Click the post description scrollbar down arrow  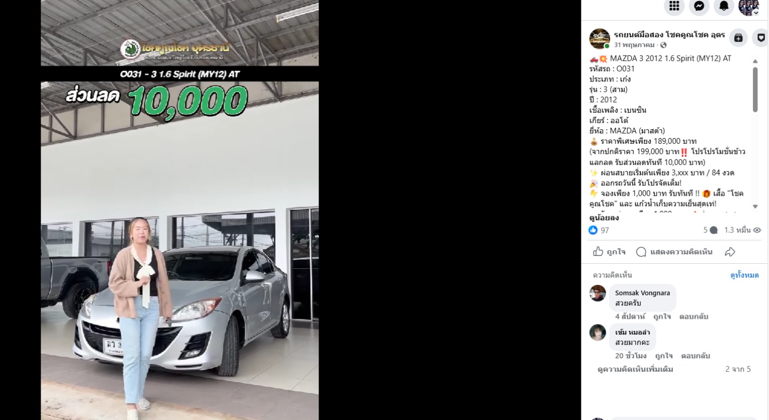pos(755,206)
